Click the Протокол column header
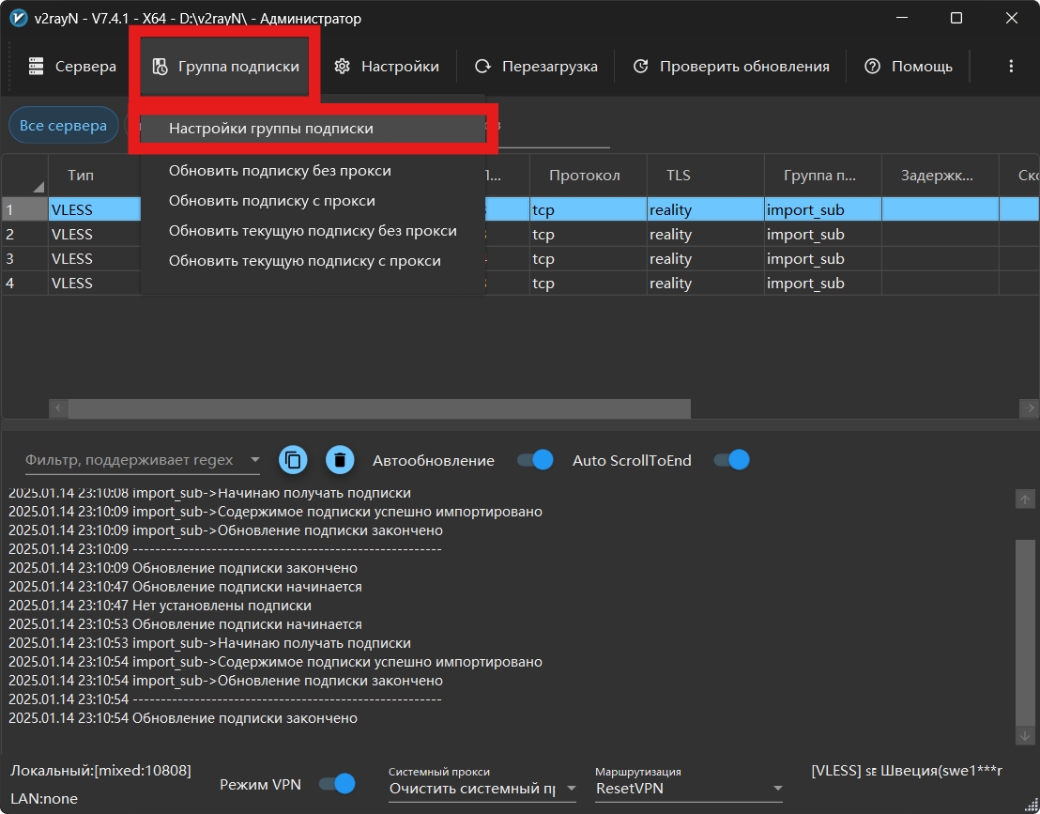Screen dimensions: 1040x814 pyautogui.click(x=584, y=176)
